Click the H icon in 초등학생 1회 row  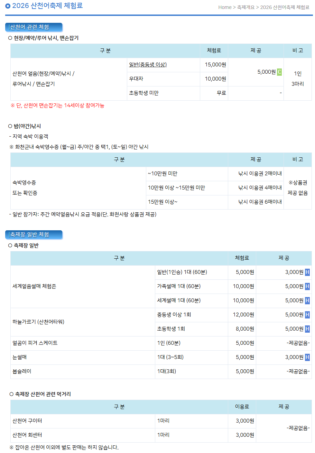(x=308, y=329)
